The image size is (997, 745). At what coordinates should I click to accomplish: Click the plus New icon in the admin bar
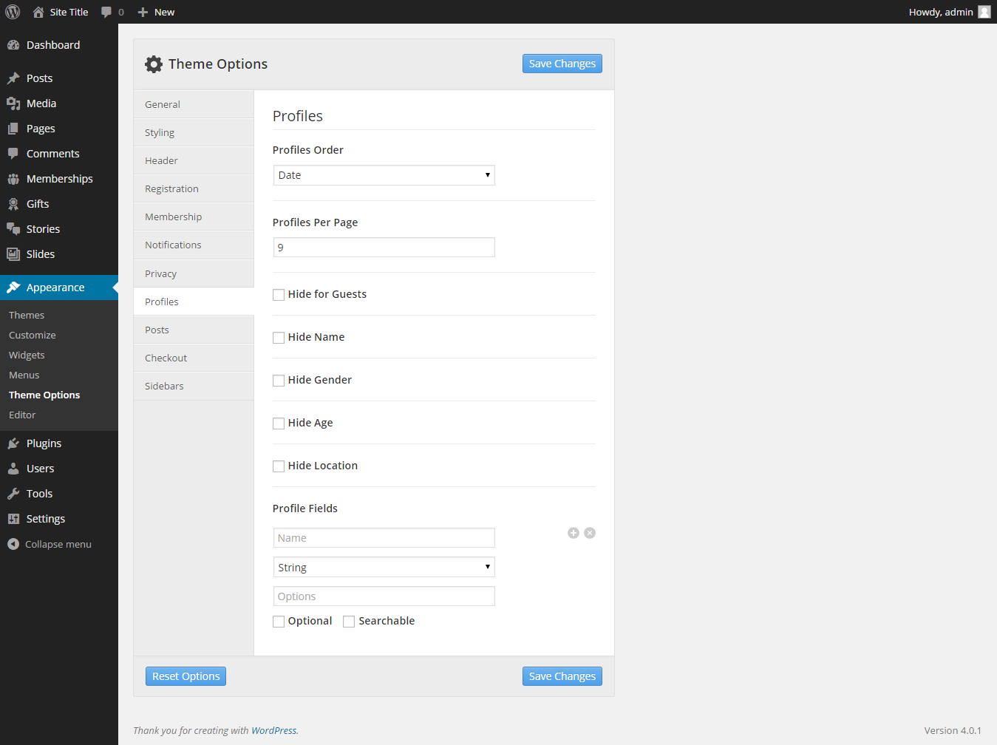click(x=143, y=12)
